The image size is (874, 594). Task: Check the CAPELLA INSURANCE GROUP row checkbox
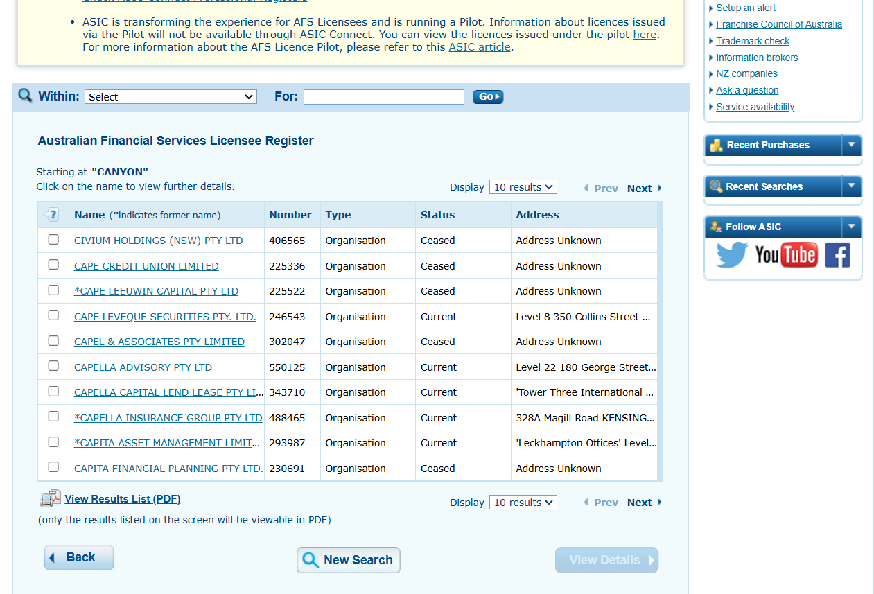(x=53, y=416)
